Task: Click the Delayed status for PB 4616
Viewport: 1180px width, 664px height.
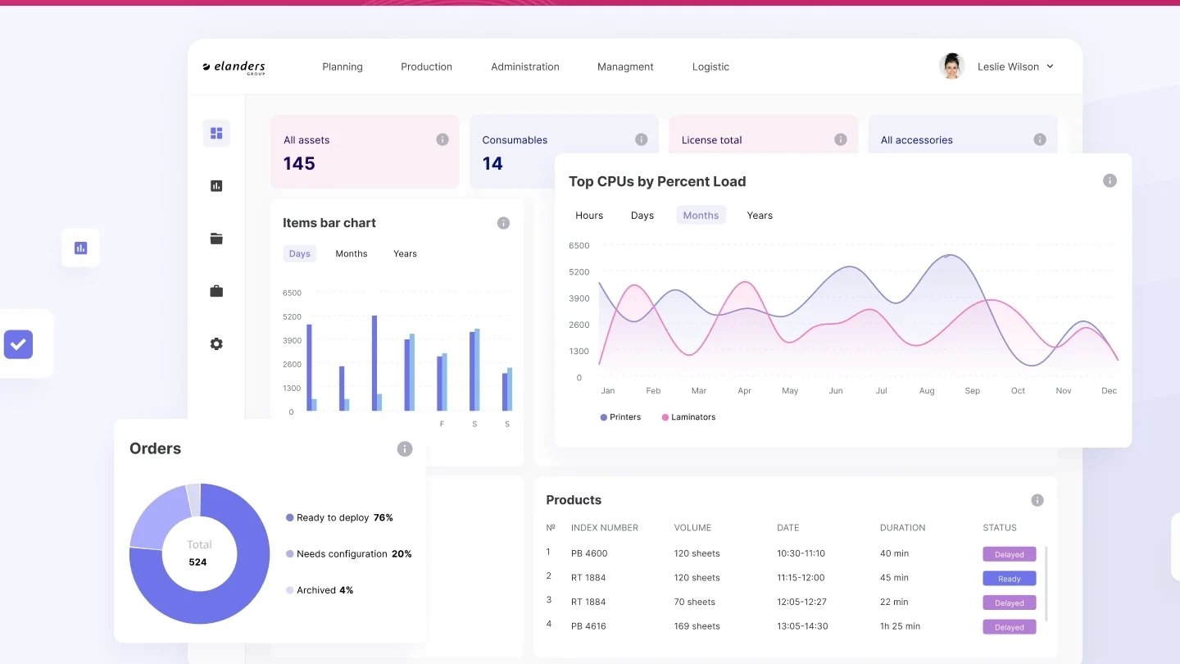Action: (1010, 627)
